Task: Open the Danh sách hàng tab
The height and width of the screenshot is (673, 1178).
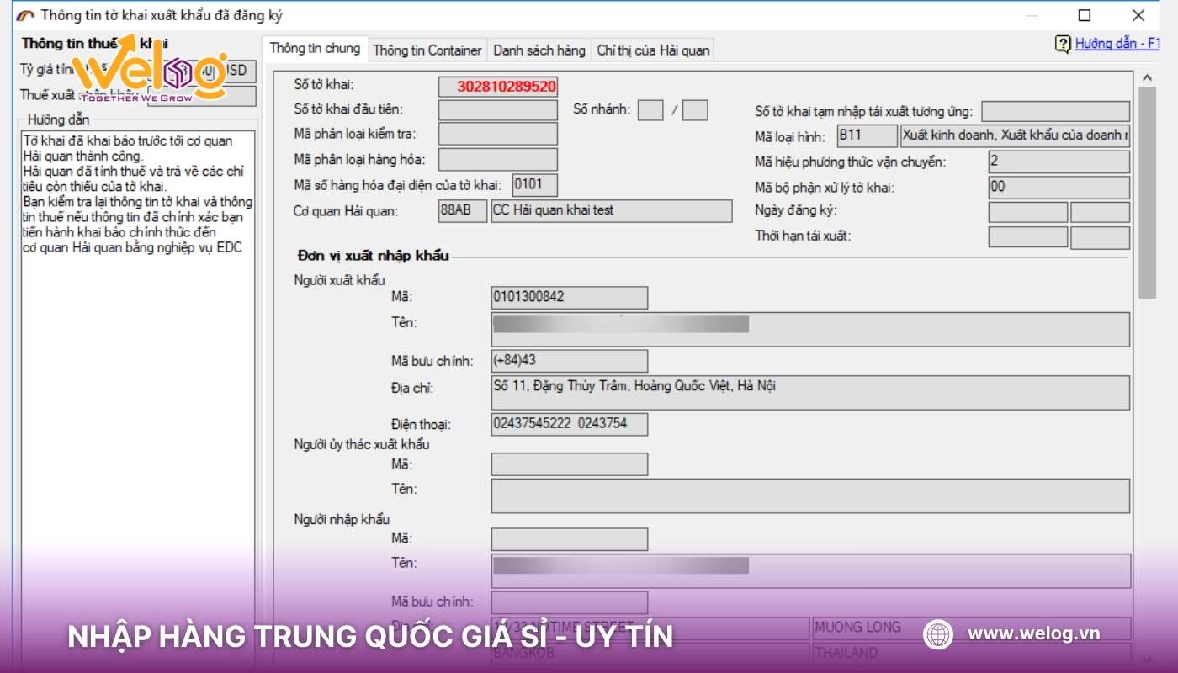Action: 539,50
